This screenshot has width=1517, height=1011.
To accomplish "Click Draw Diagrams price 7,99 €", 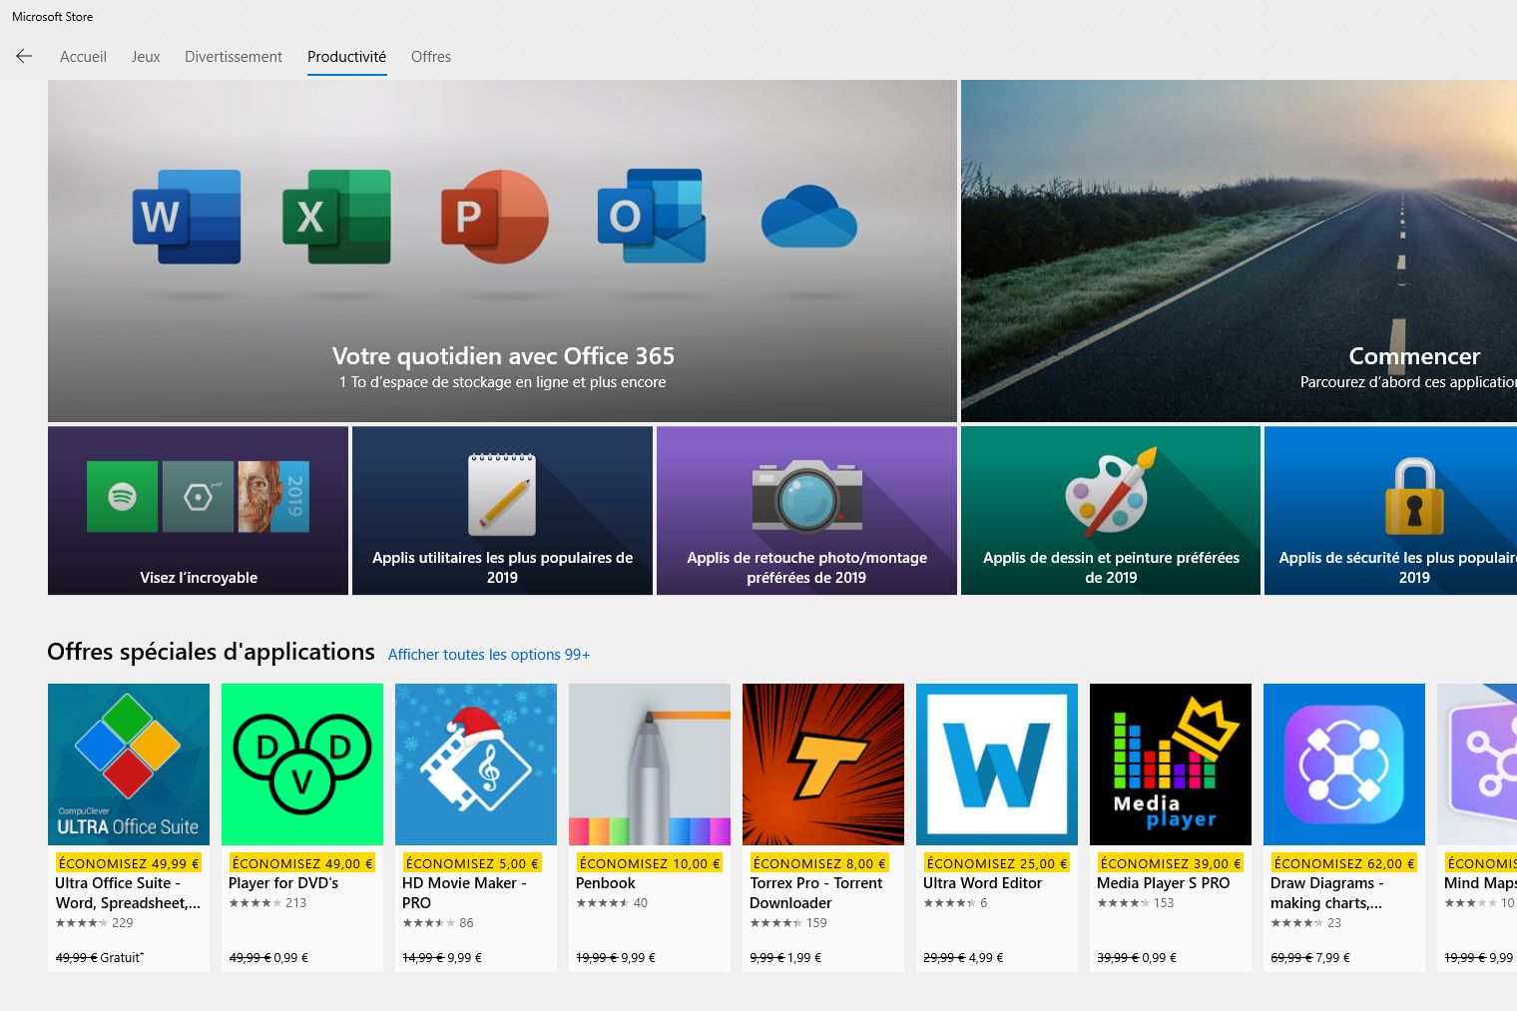I will click(1332, 958).
